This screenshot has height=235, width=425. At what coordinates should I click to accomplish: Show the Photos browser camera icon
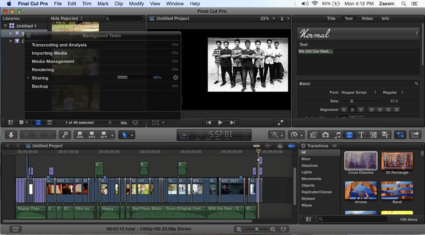click(x=325, y=135)
